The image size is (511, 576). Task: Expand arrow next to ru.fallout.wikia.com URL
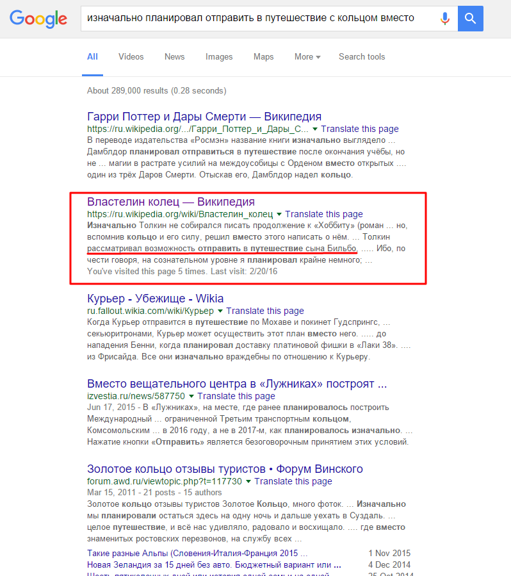coord(220,311)
